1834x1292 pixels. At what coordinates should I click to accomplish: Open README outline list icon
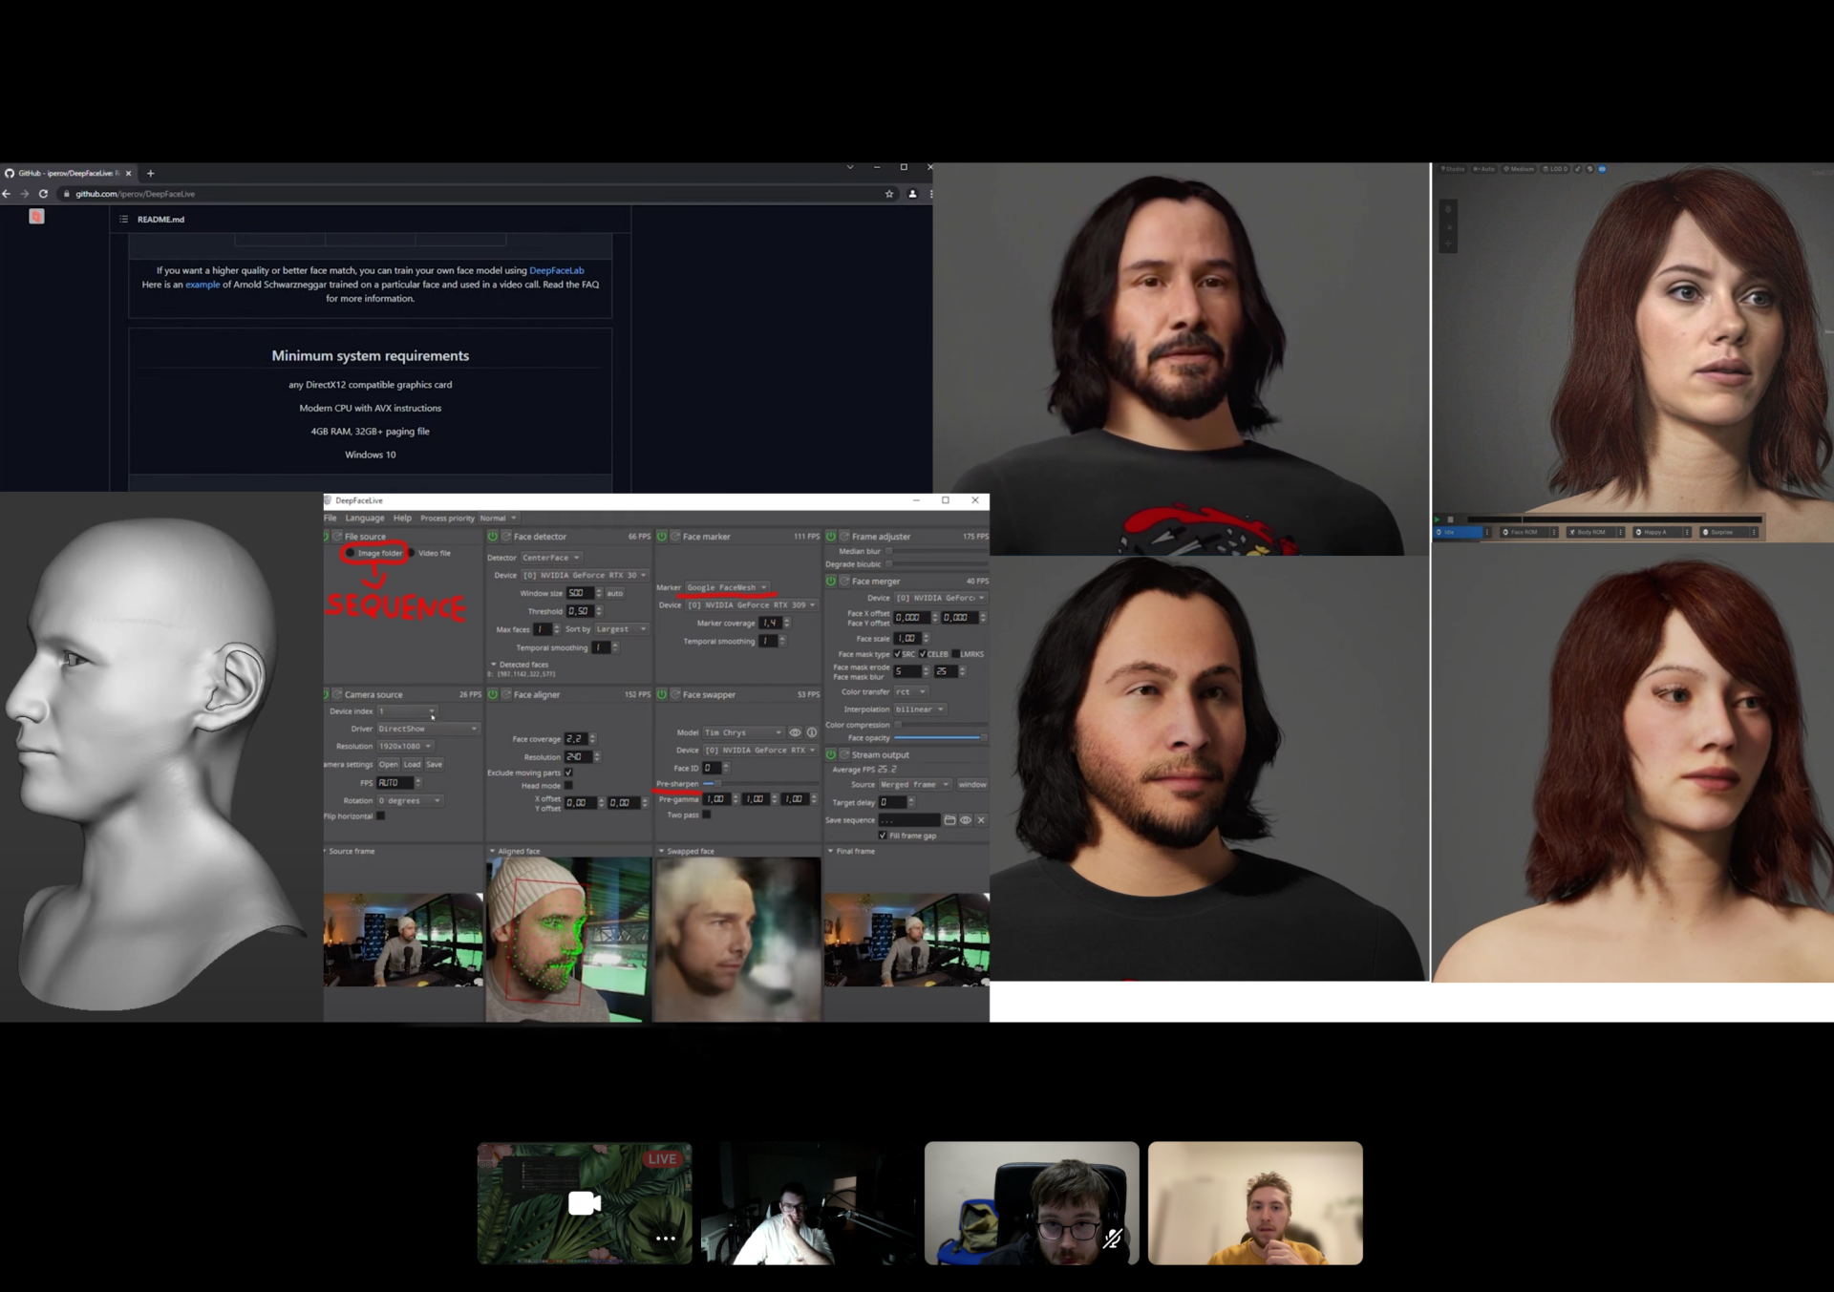tap(123, 220)
